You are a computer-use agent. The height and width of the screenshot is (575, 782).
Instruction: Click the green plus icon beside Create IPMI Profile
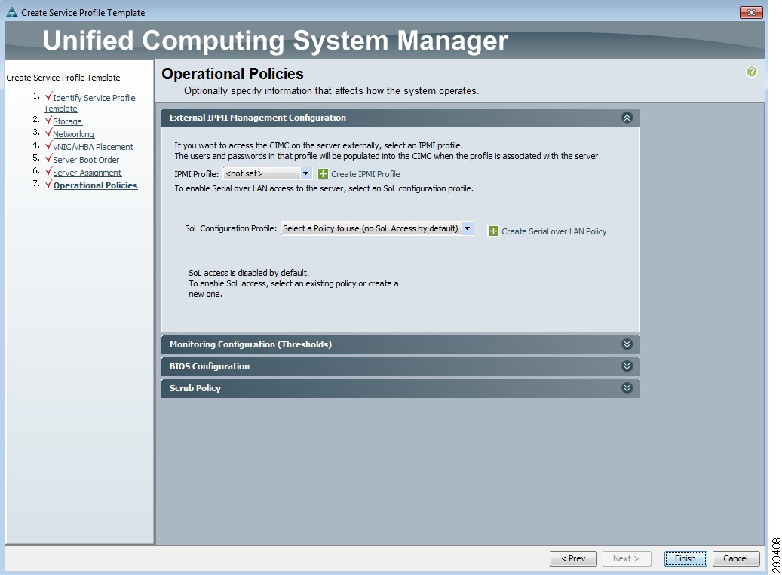pos(324,174)
